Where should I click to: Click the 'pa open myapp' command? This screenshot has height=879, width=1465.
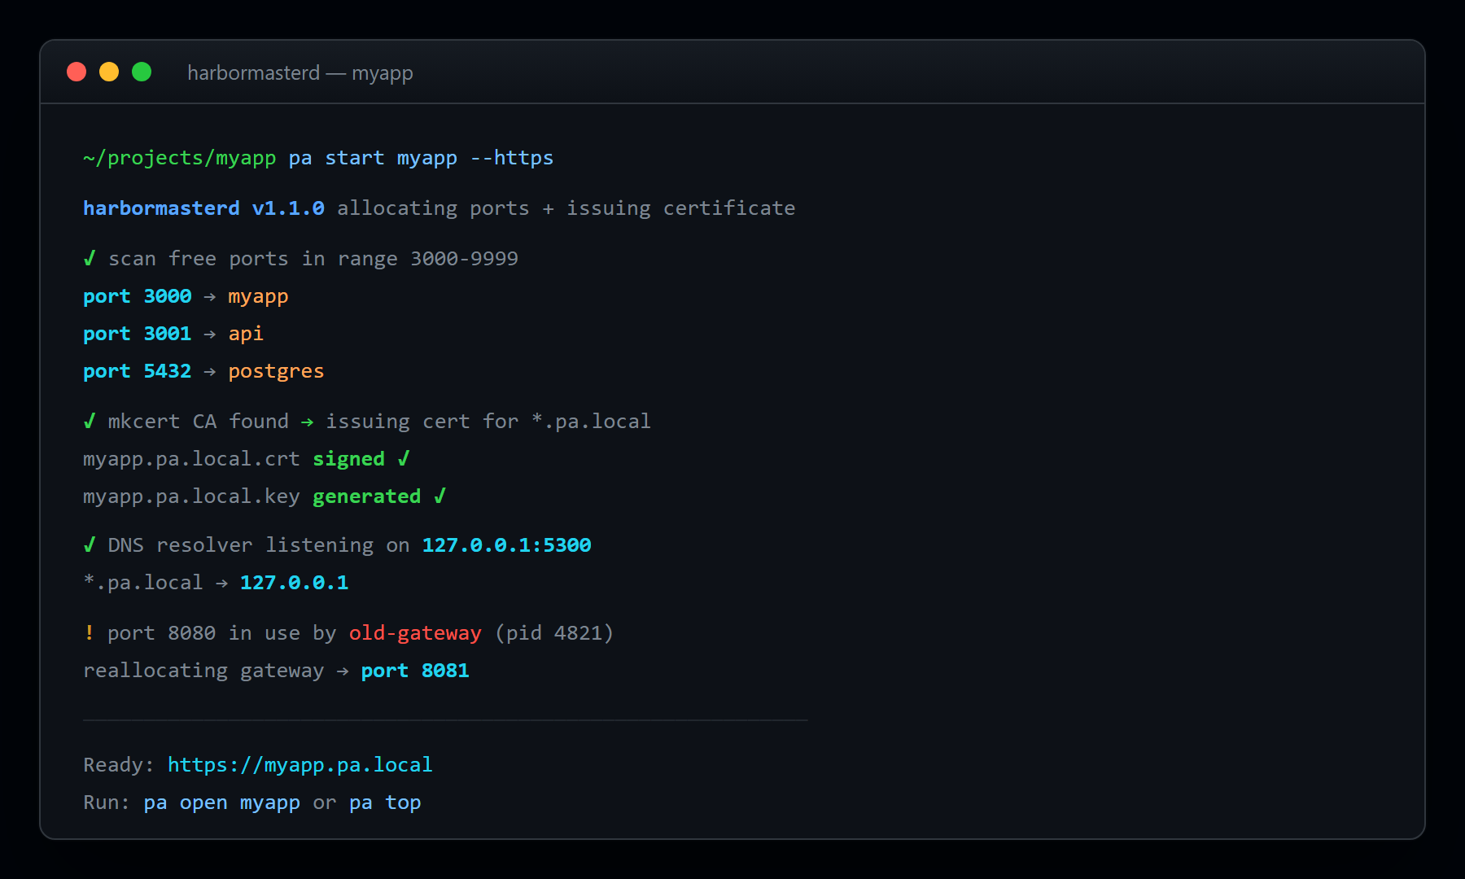[x=222, y=802]
